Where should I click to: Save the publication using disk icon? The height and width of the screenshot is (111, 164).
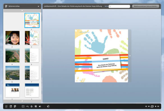(x=36, y=106)
